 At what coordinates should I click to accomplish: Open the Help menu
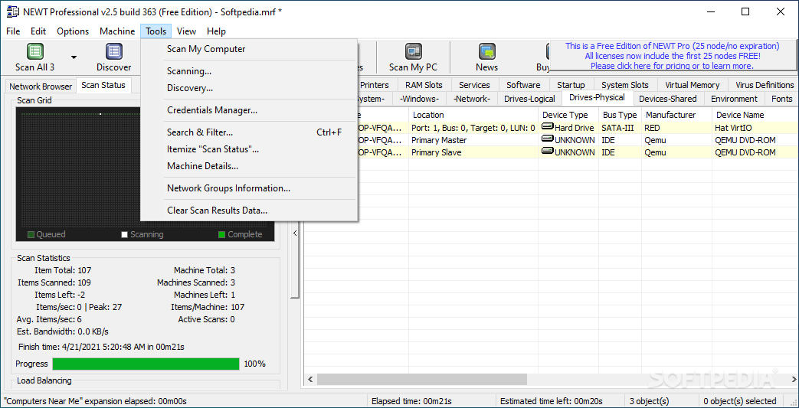216,31
